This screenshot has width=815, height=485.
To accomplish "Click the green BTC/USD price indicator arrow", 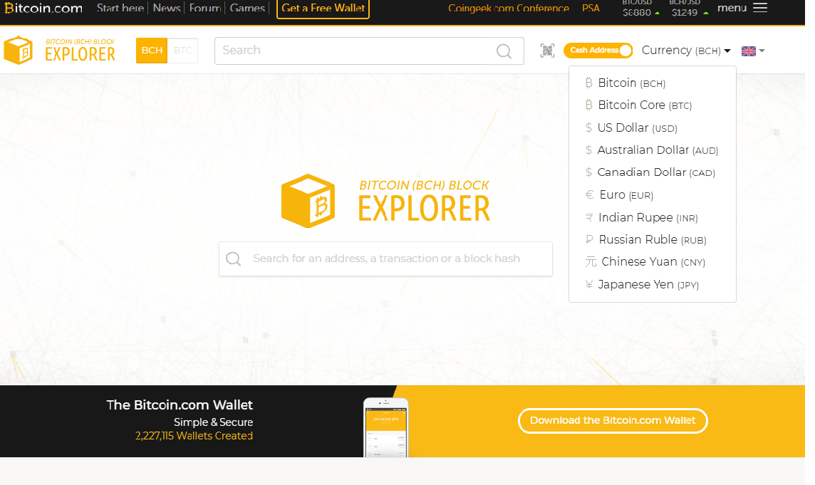I will click(658, 12).
